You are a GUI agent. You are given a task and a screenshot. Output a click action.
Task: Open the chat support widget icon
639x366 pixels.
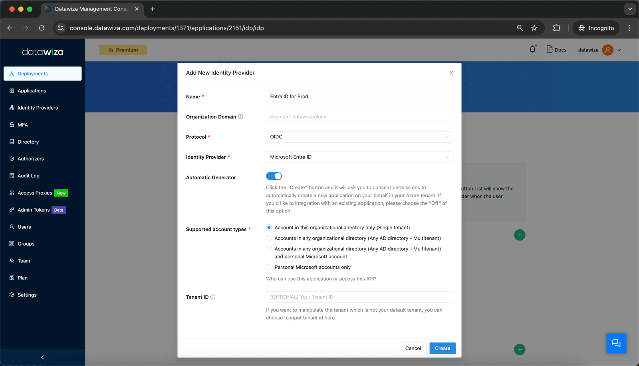click(616, 343)
